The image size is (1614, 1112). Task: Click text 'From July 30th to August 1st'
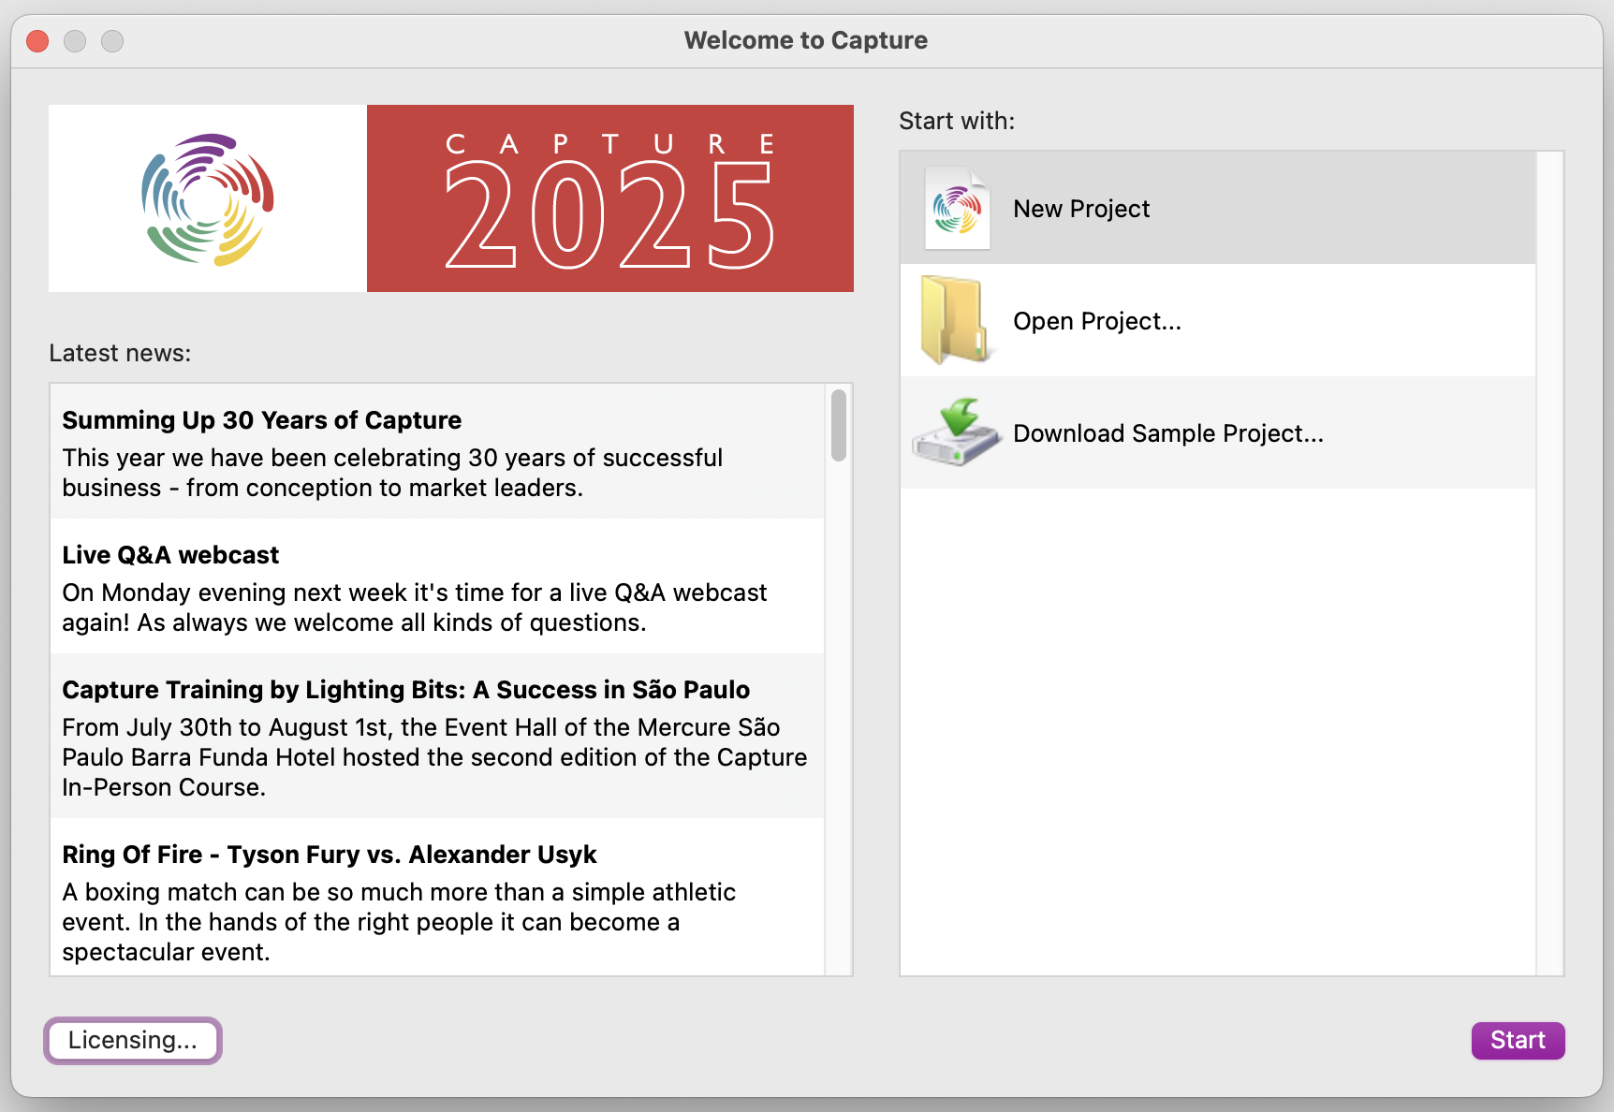(x=227, y=727)
